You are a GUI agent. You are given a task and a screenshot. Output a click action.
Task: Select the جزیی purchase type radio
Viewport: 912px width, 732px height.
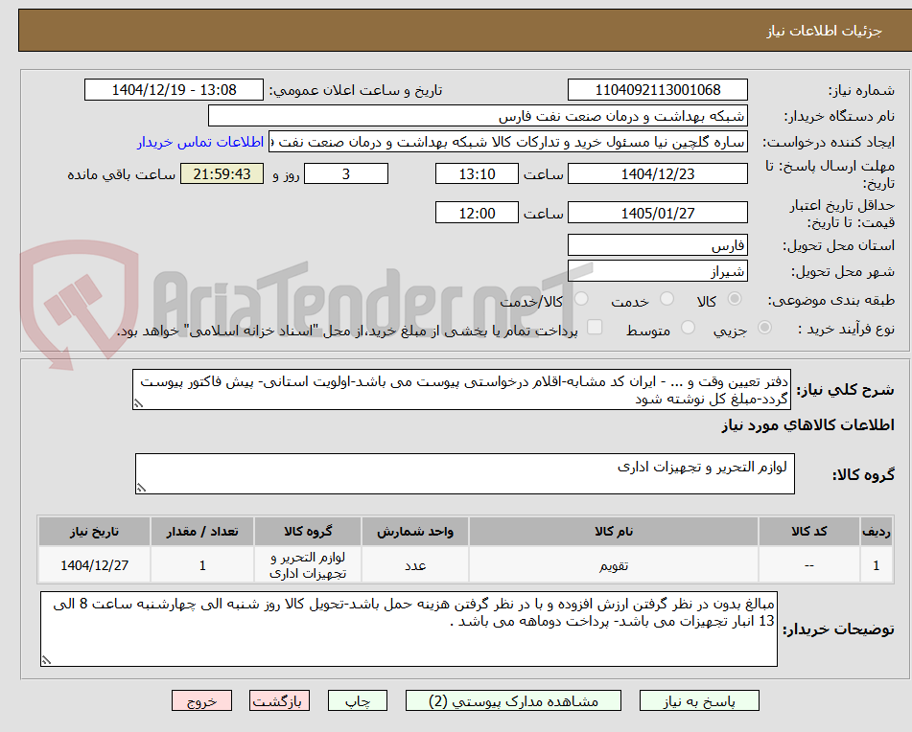click(x=764, y=328)
